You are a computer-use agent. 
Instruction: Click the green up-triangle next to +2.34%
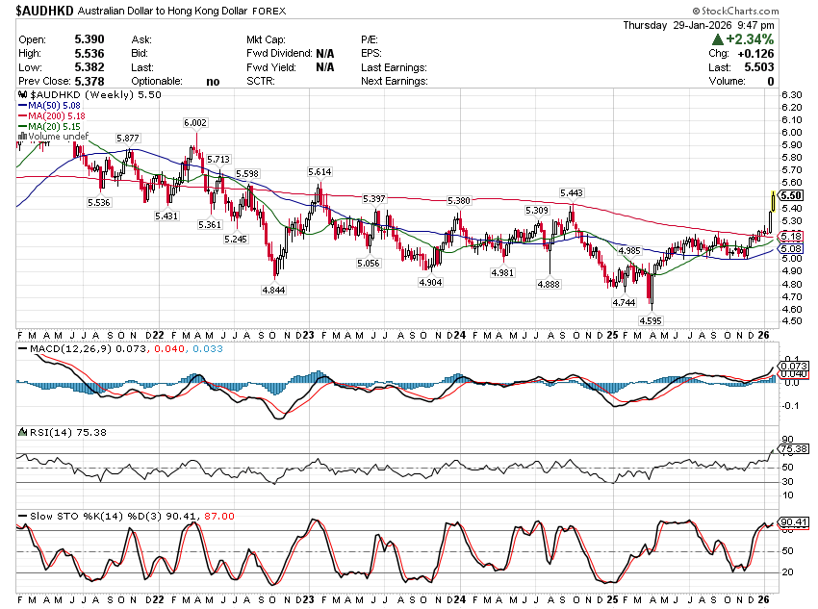(x=718, y=40)
